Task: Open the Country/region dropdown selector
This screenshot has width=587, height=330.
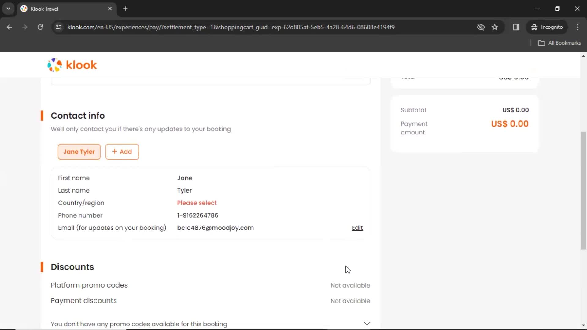Action: point(197,203)
